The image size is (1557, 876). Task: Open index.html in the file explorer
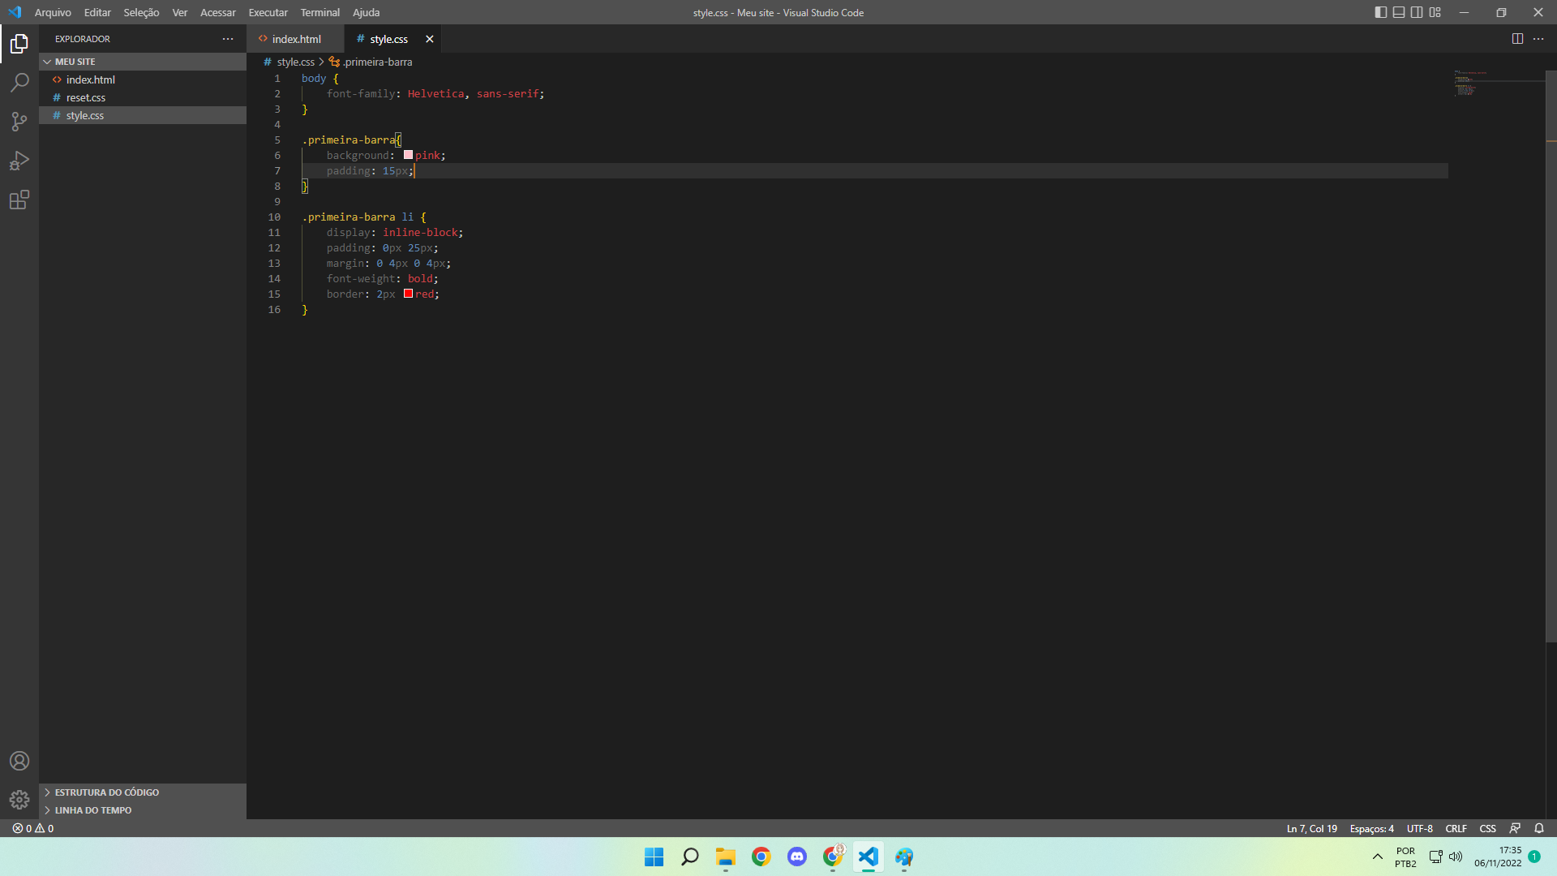(x=143, y=79)
